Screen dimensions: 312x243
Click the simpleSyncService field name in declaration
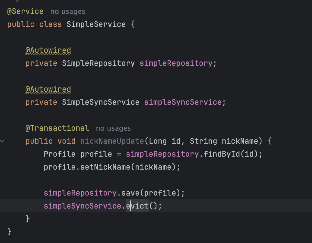pyautogui.click(x=183, y=102)
